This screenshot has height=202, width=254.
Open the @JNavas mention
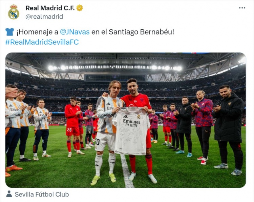[x=75, y=32]
